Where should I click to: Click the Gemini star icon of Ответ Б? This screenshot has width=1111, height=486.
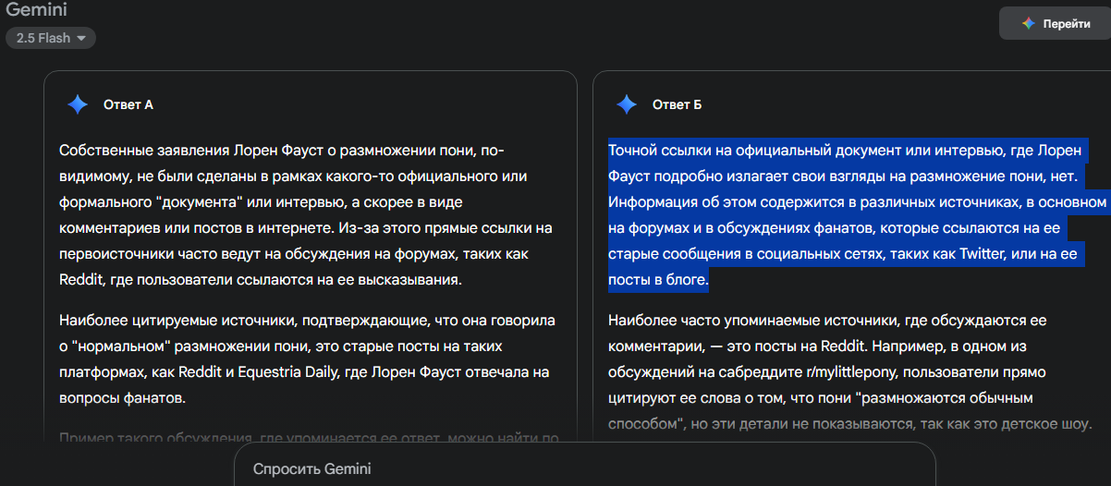627,104
